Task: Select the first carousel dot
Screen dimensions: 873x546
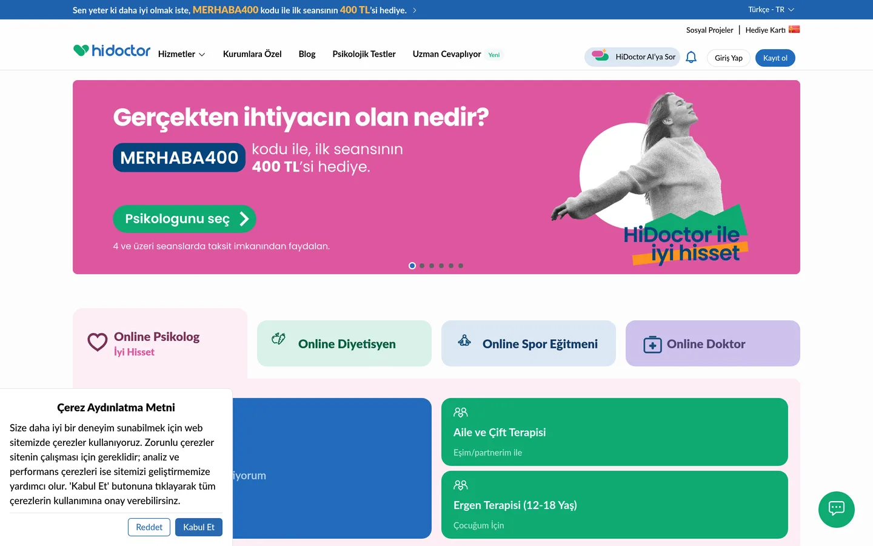Action: 412,266
